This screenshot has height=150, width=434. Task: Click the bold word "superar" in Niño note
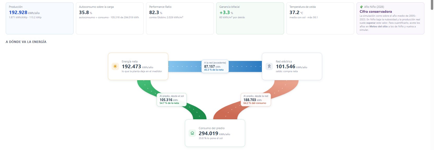tap(371, 23)
